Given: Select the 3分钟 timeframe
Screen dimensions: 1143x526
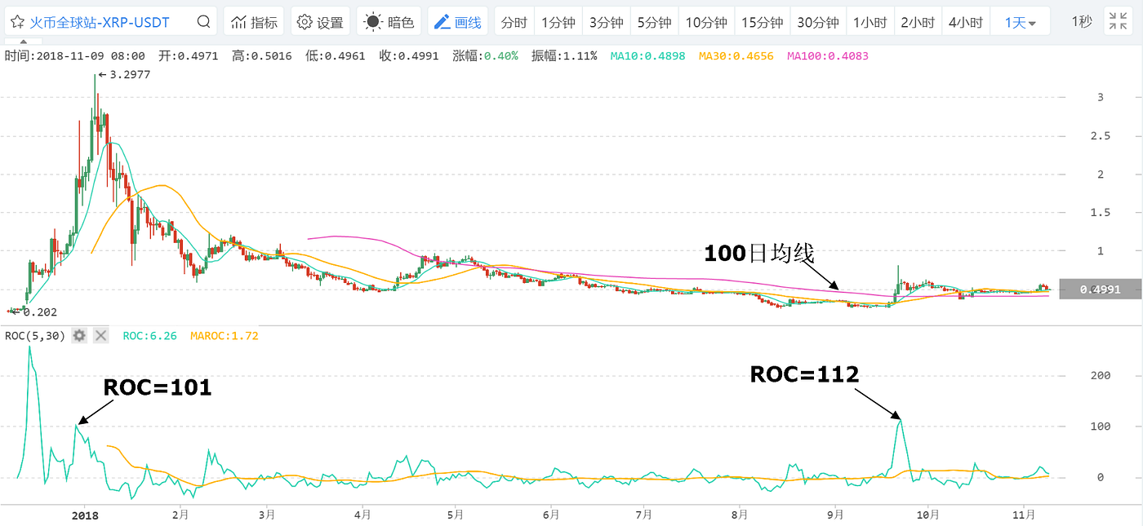Looking at the screenshot, I should (x=606, y=22).
